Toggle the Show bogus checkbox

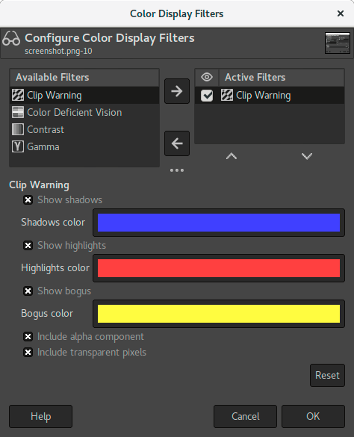(28, 291)
